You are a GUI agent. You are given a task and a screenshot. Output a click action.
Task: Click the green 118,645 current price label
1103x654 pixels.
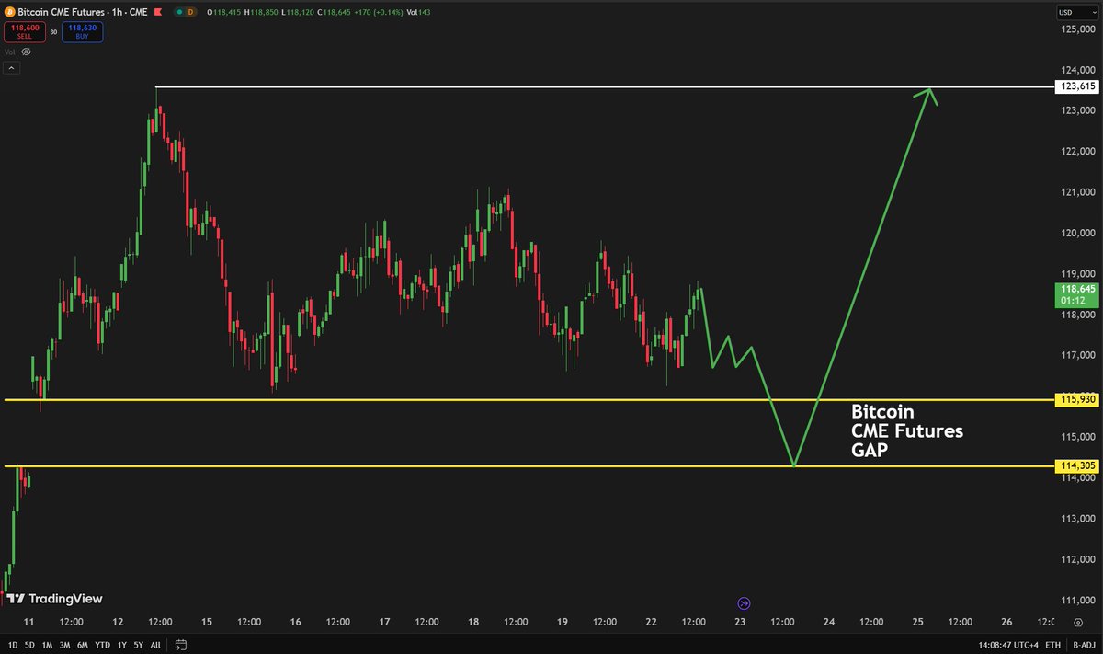click(1076, 293)
